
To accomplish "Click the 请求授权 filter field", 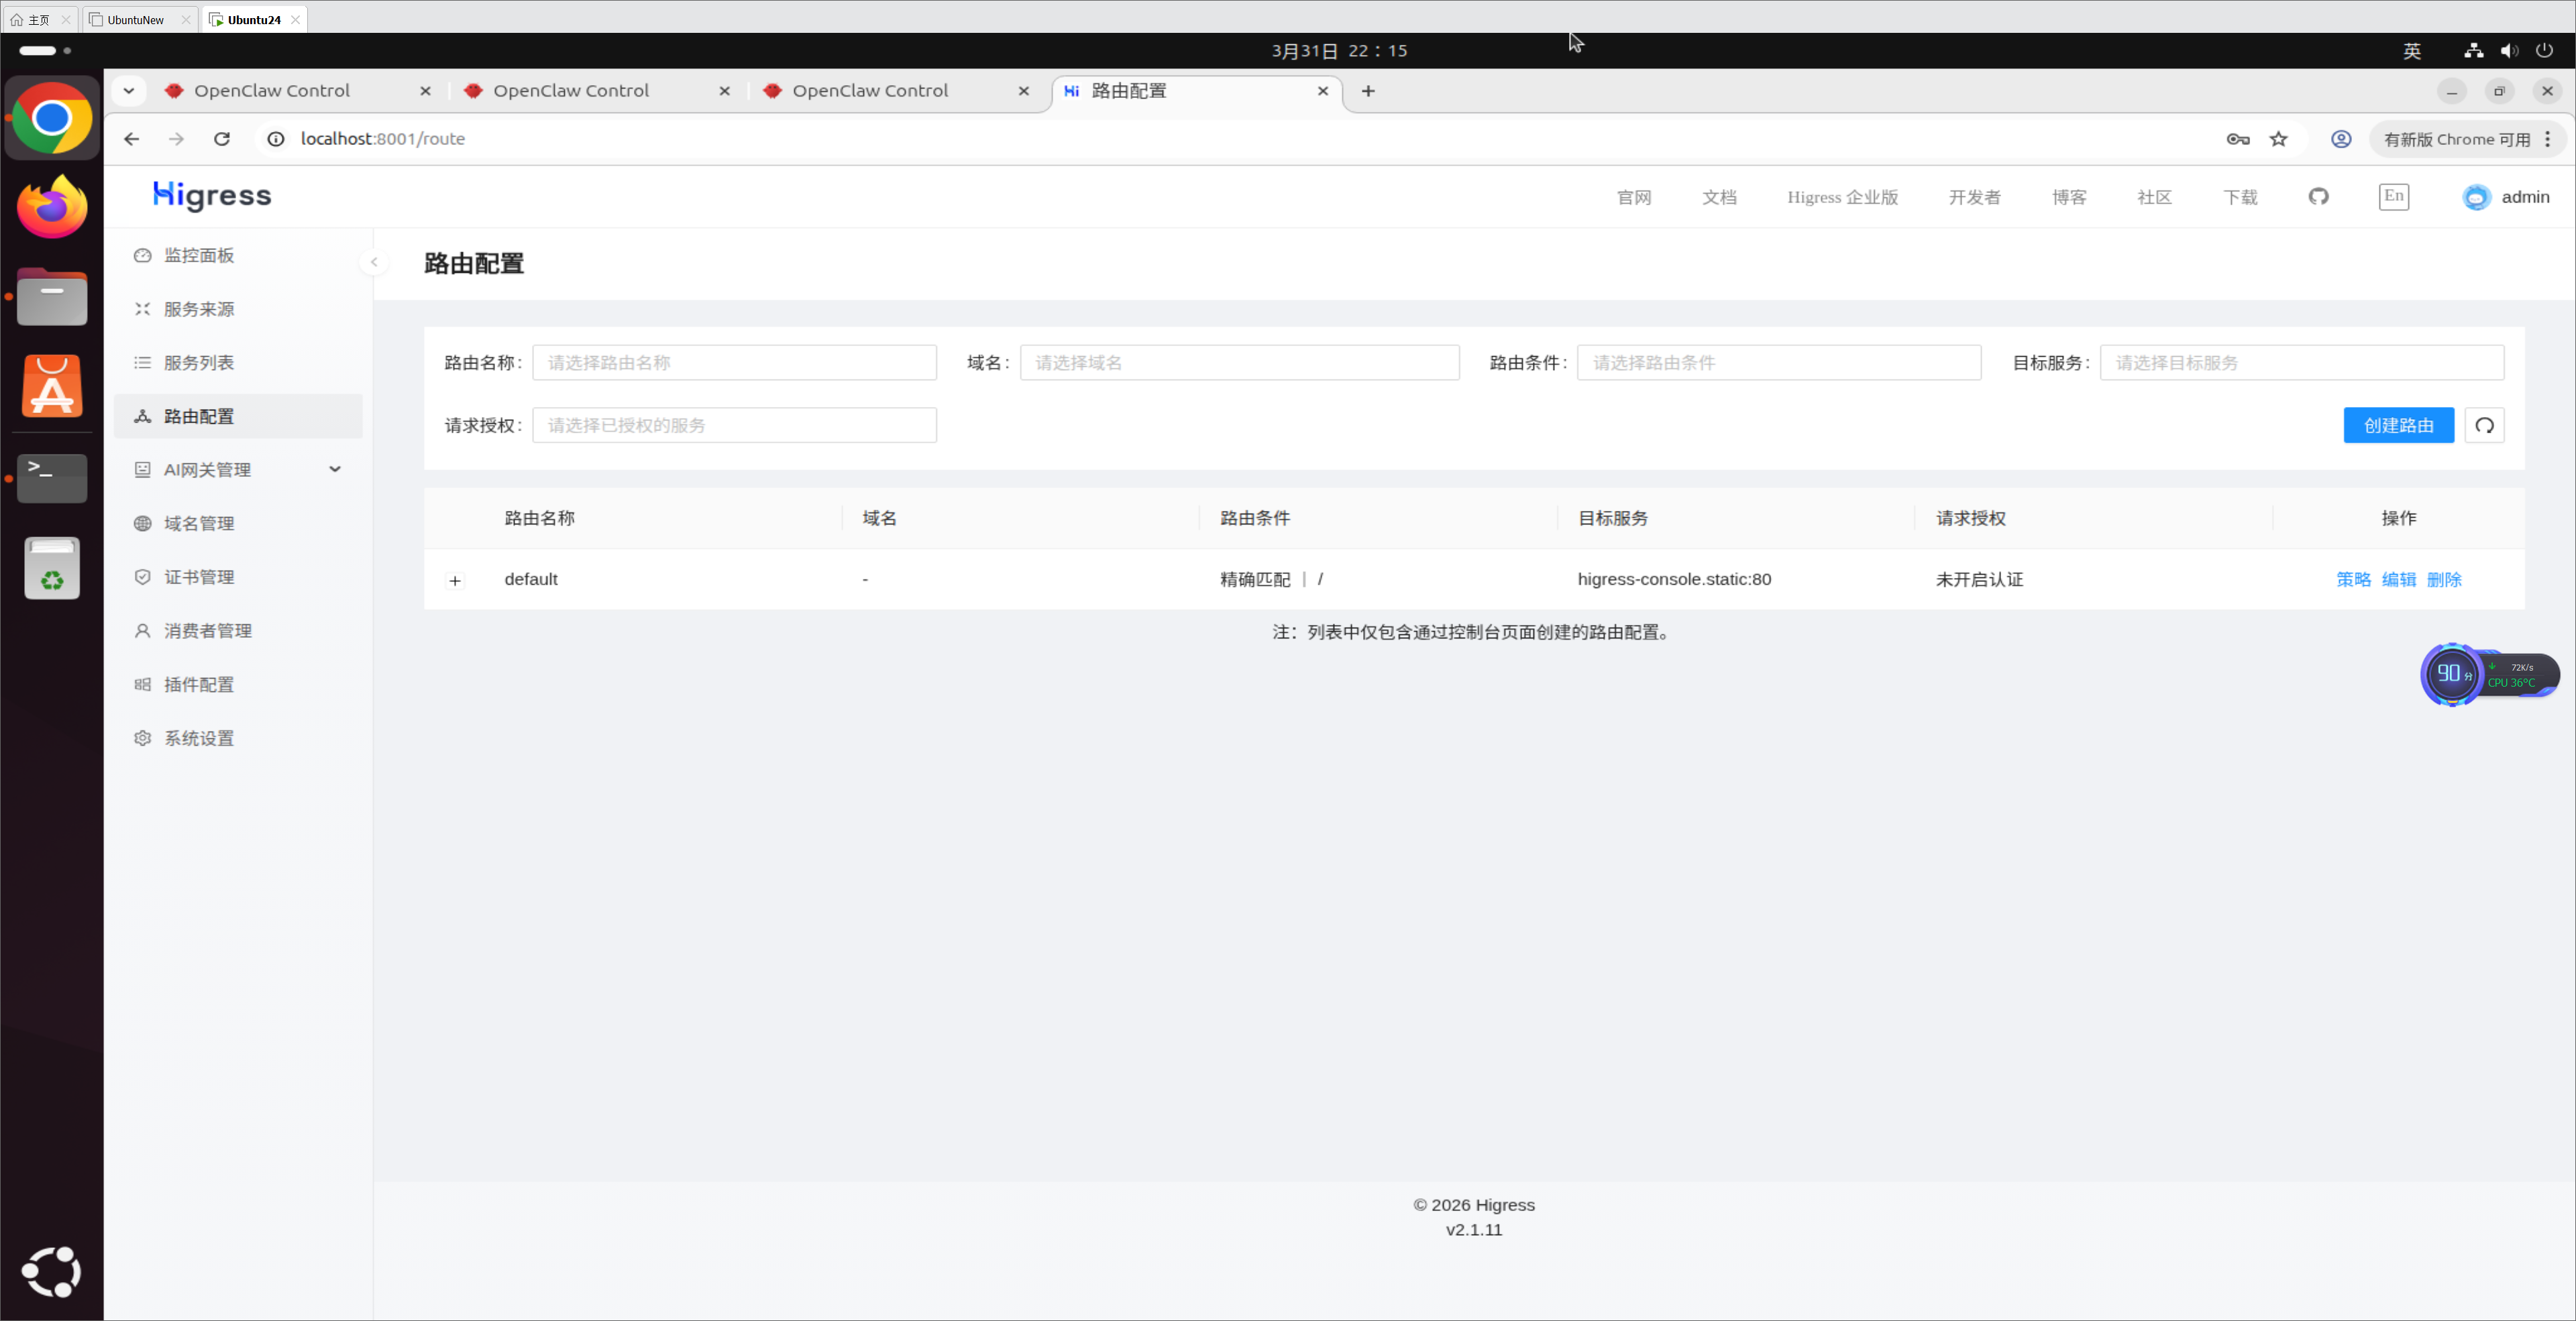I will click(734, 426).
